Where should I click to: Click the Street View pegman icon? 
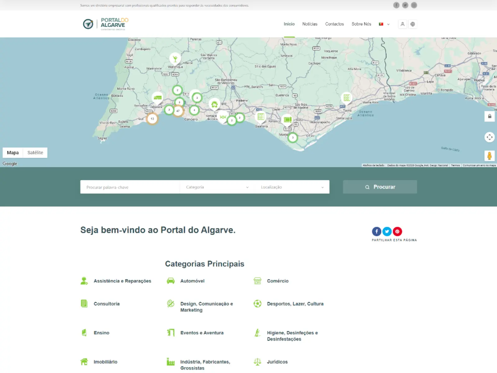(490, 155)
